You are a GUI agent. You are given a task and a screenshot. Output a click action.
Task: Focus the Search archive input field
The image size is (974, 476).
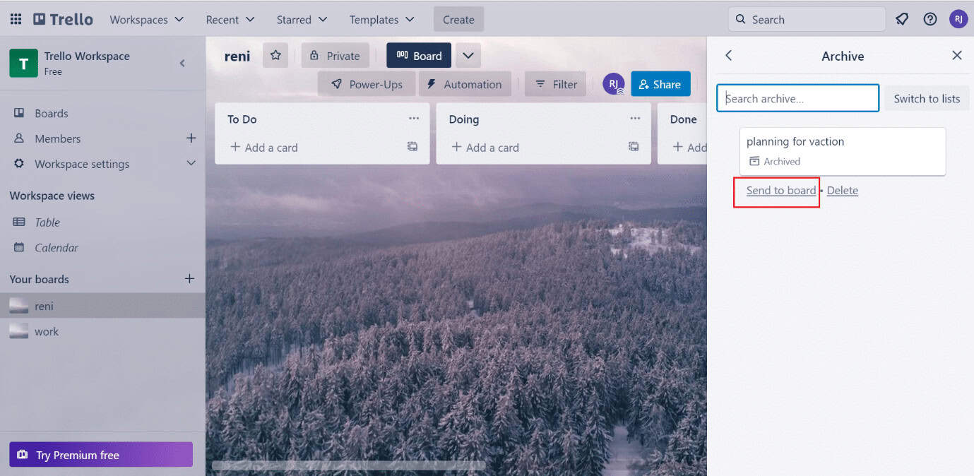(x=797, y=99)
